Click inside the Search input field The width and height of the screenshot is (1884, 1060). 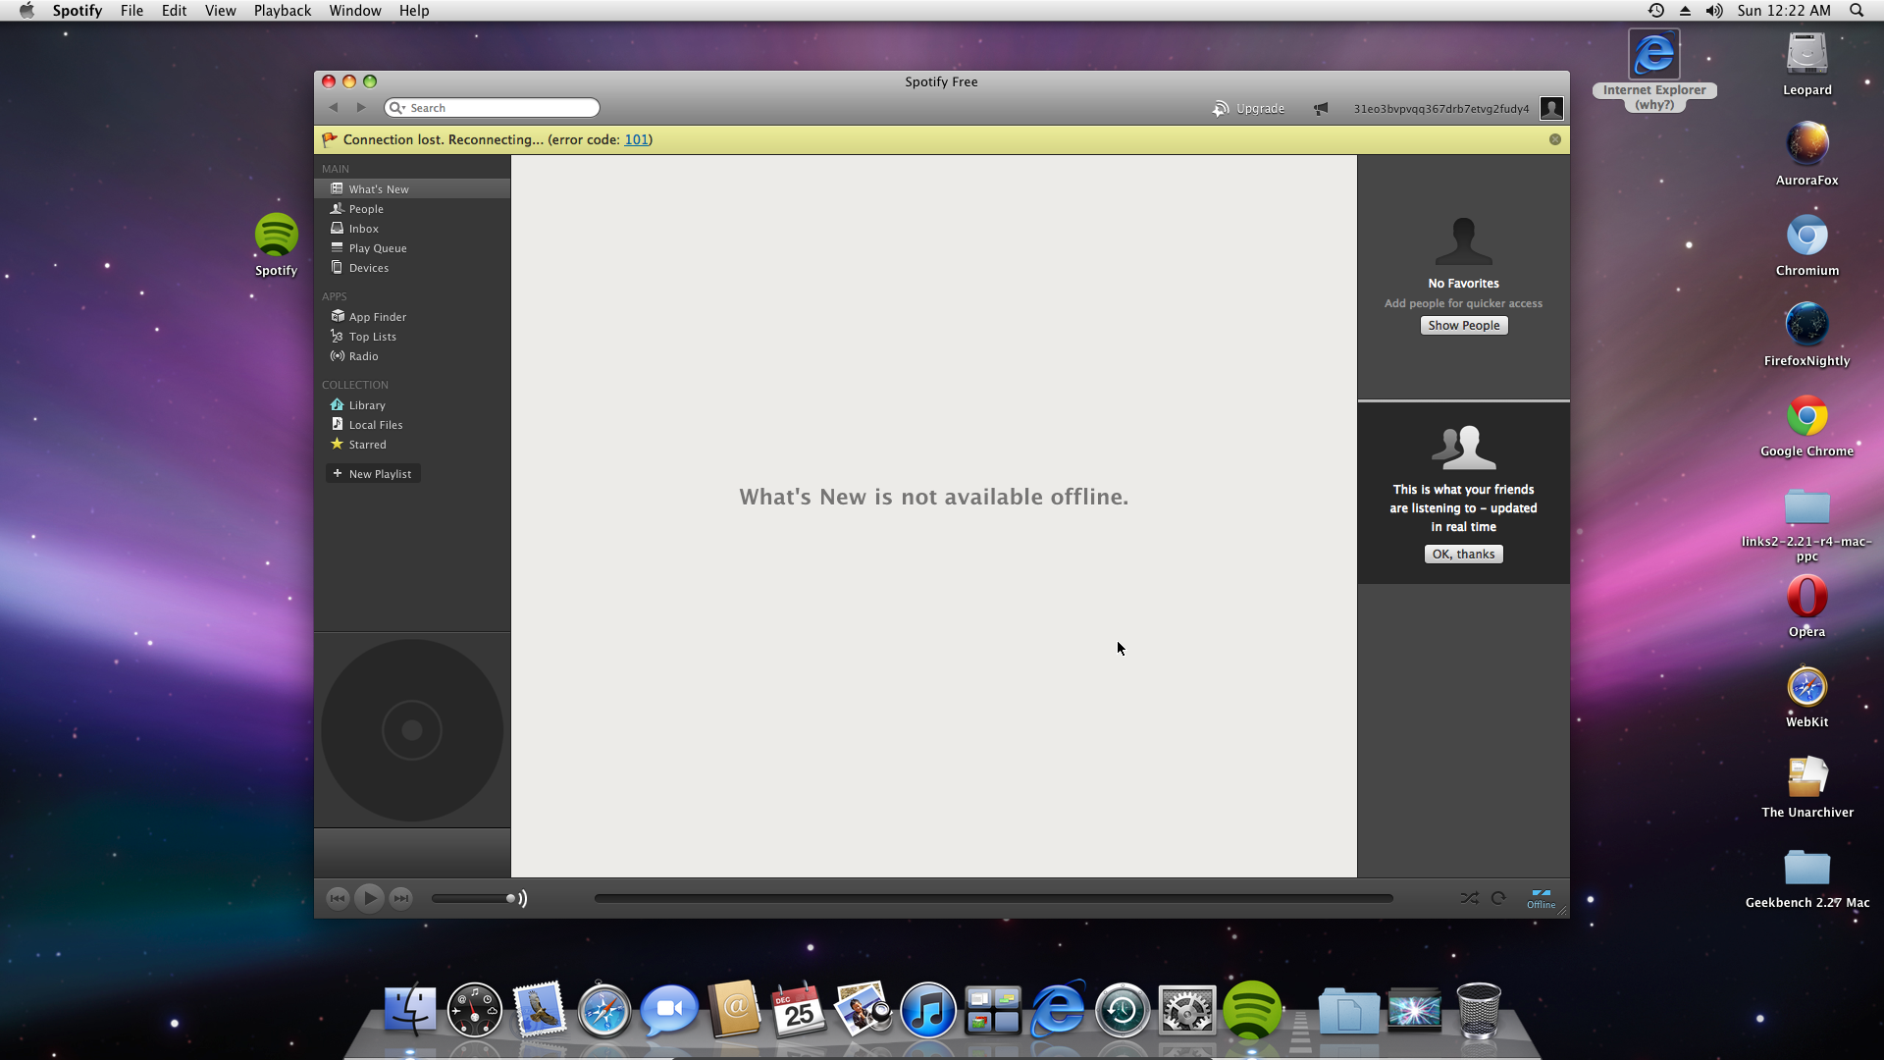(x=500, y=108)
